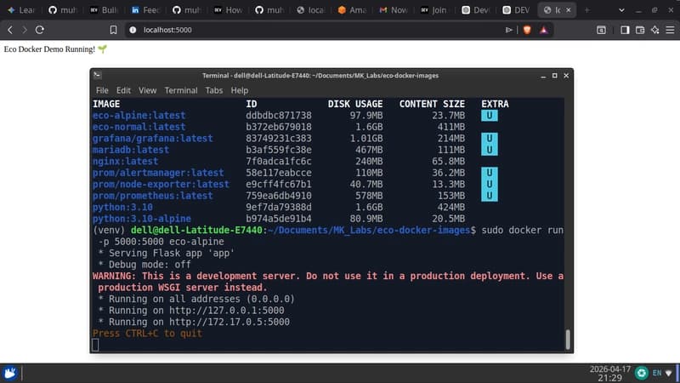Viewport: 680px width, 383px height.
Task: Click the grafana/grafana:latest image name
Action: point(153,138)
